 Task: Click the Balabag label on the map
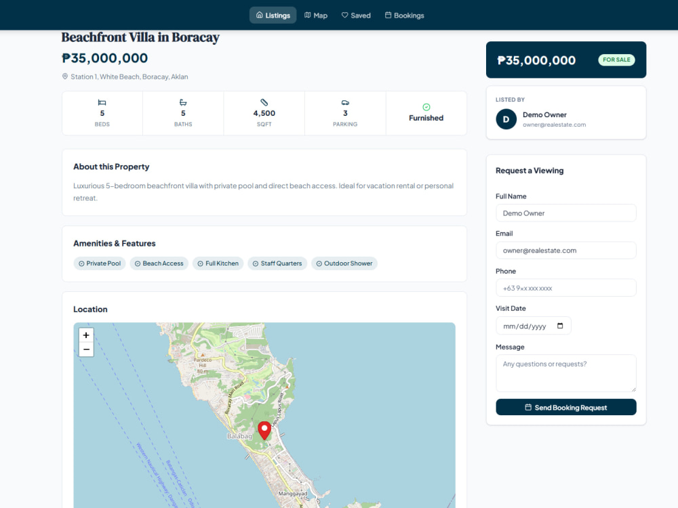(239, 436)
